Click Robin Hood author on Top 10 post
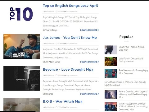 [x=50, y=12]
